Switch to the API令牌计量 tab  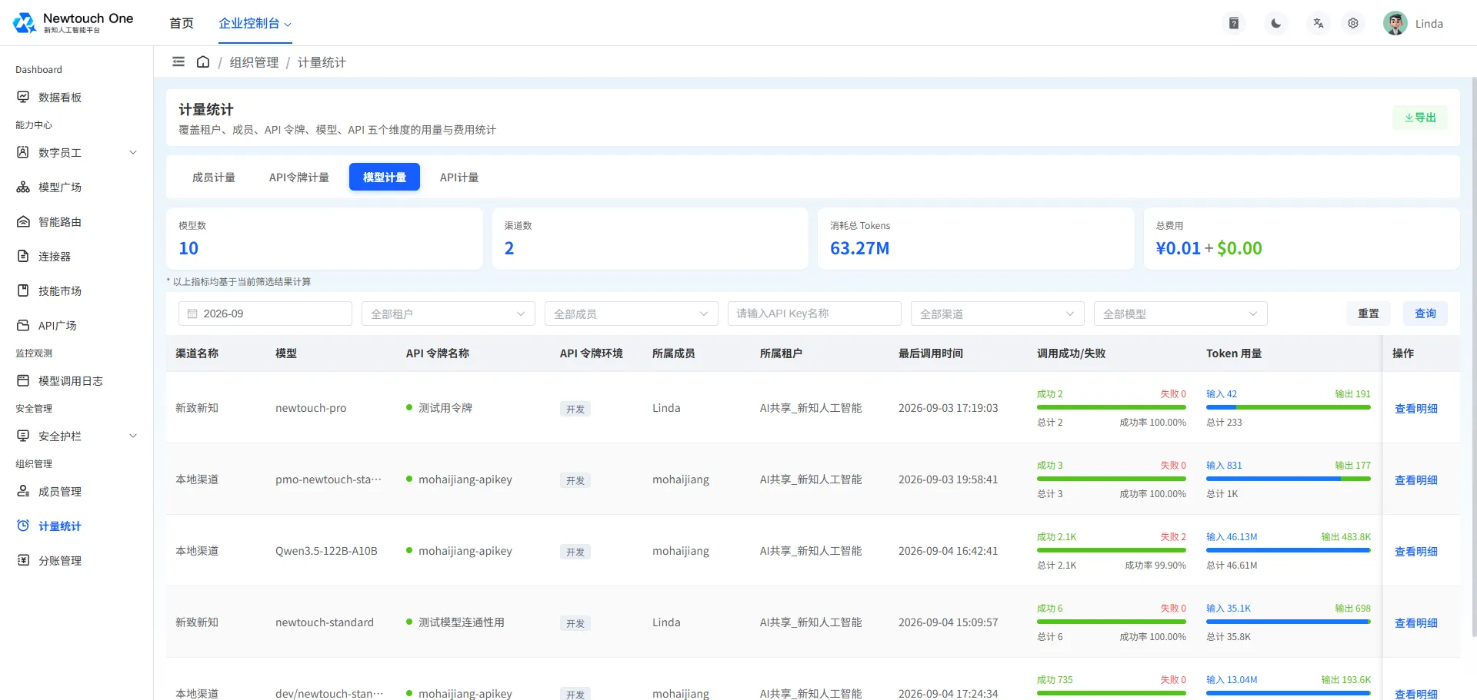298,177
